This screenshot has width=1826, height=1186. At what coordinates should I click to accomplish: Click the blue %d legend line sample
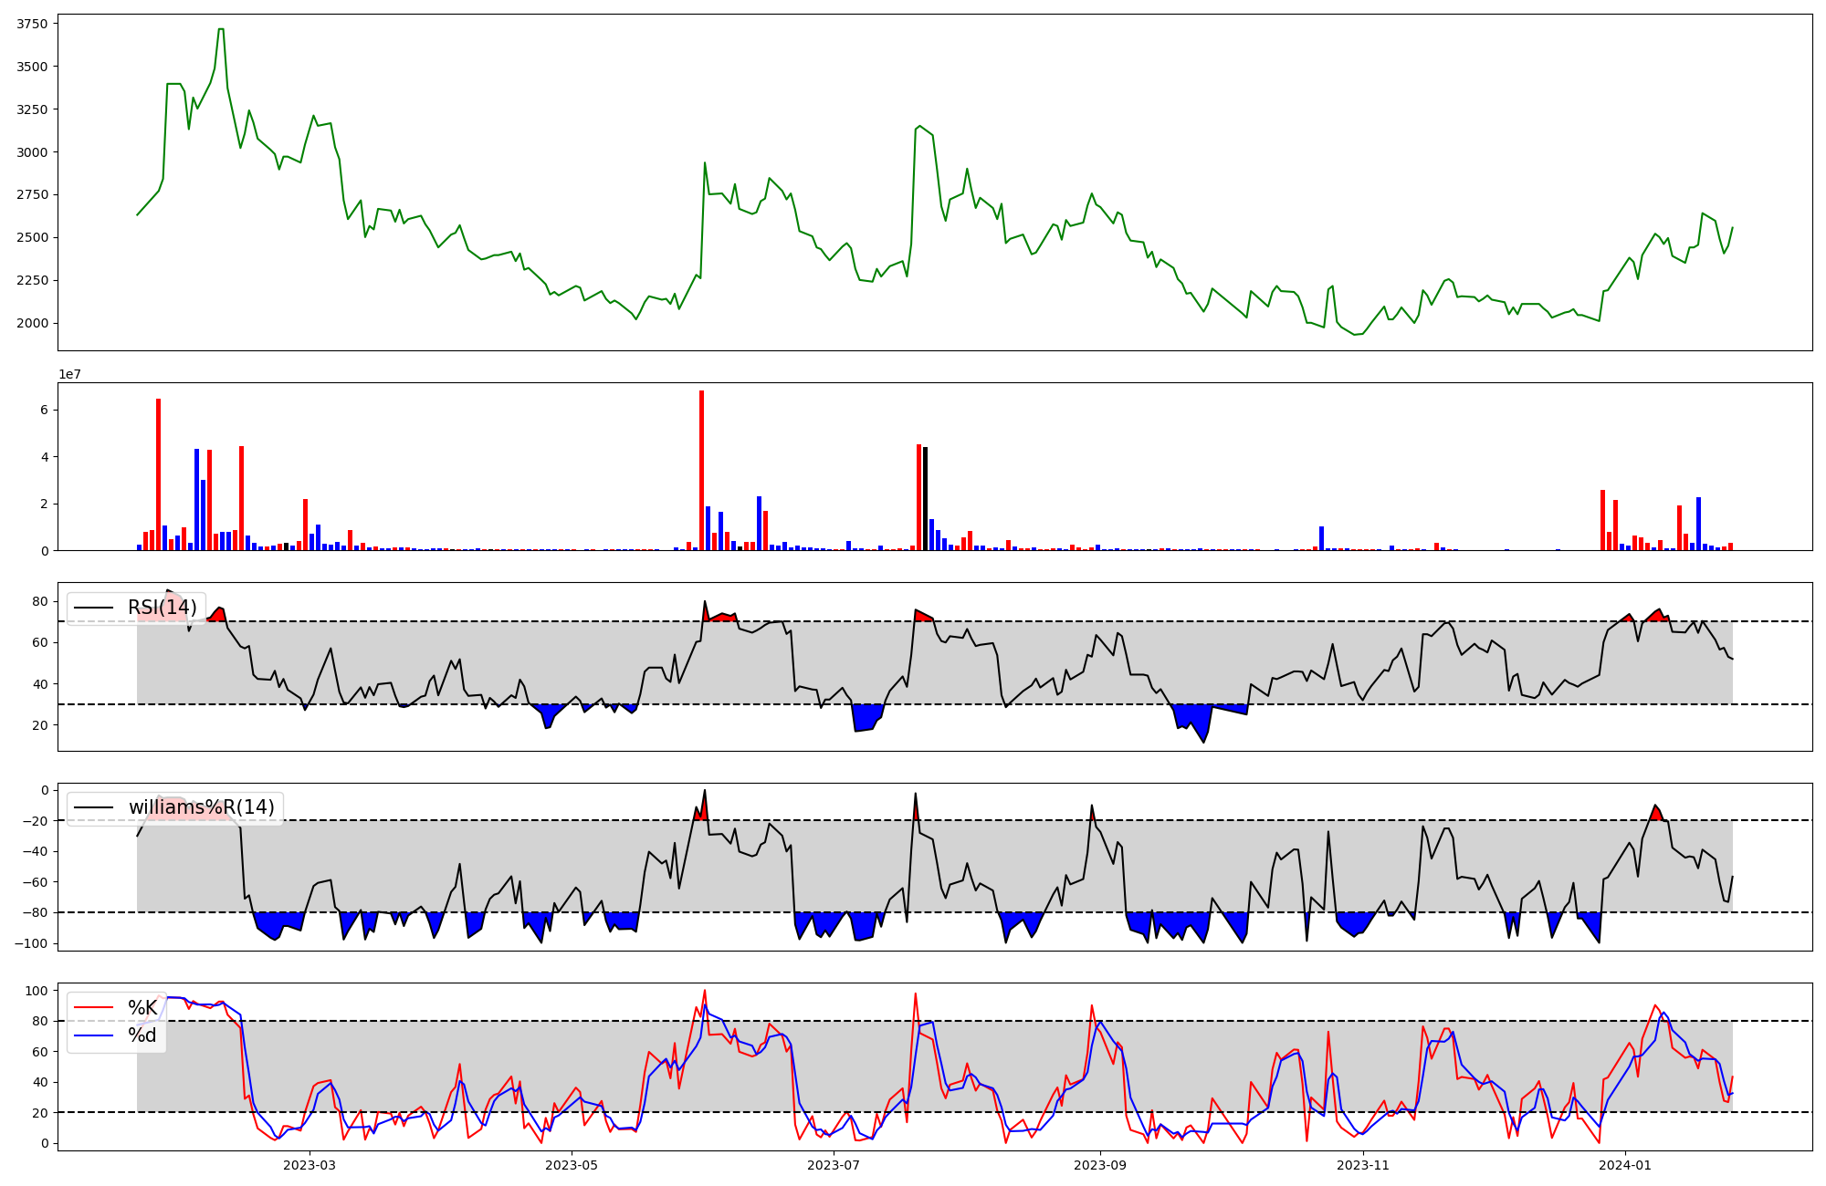click(x=93, y=1035)
